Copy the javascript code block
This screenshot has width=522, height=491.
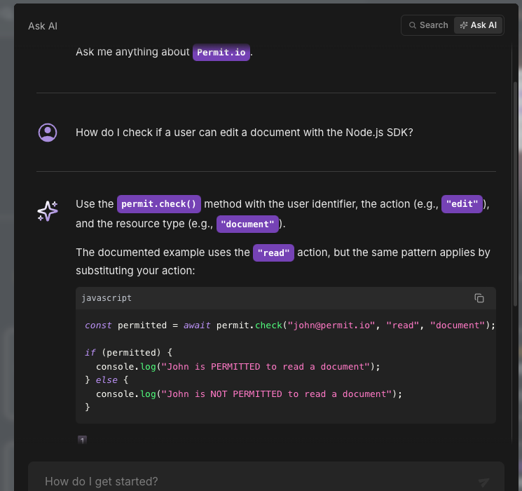click(x=479, y=298)
